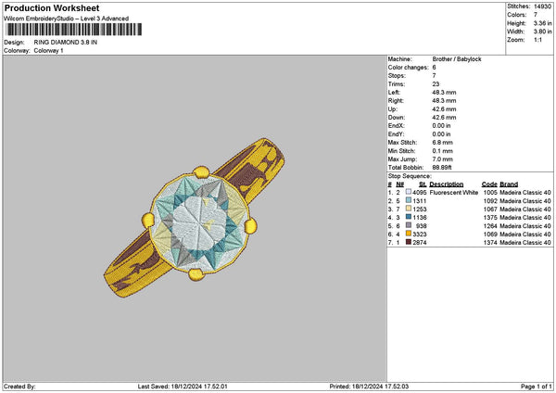The image size is (556, 393).
Task: Click the Colors count value '7'
Action: [x=536, y=15]
